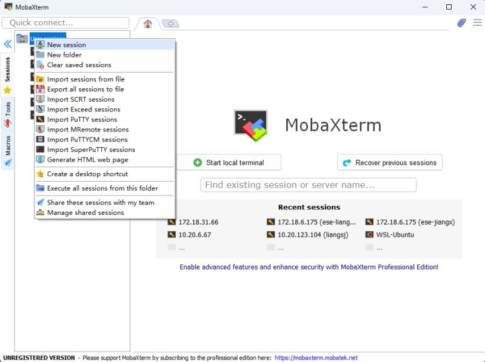Choose Import Exceed sessions
485x362 pixels.
point(105,110)
